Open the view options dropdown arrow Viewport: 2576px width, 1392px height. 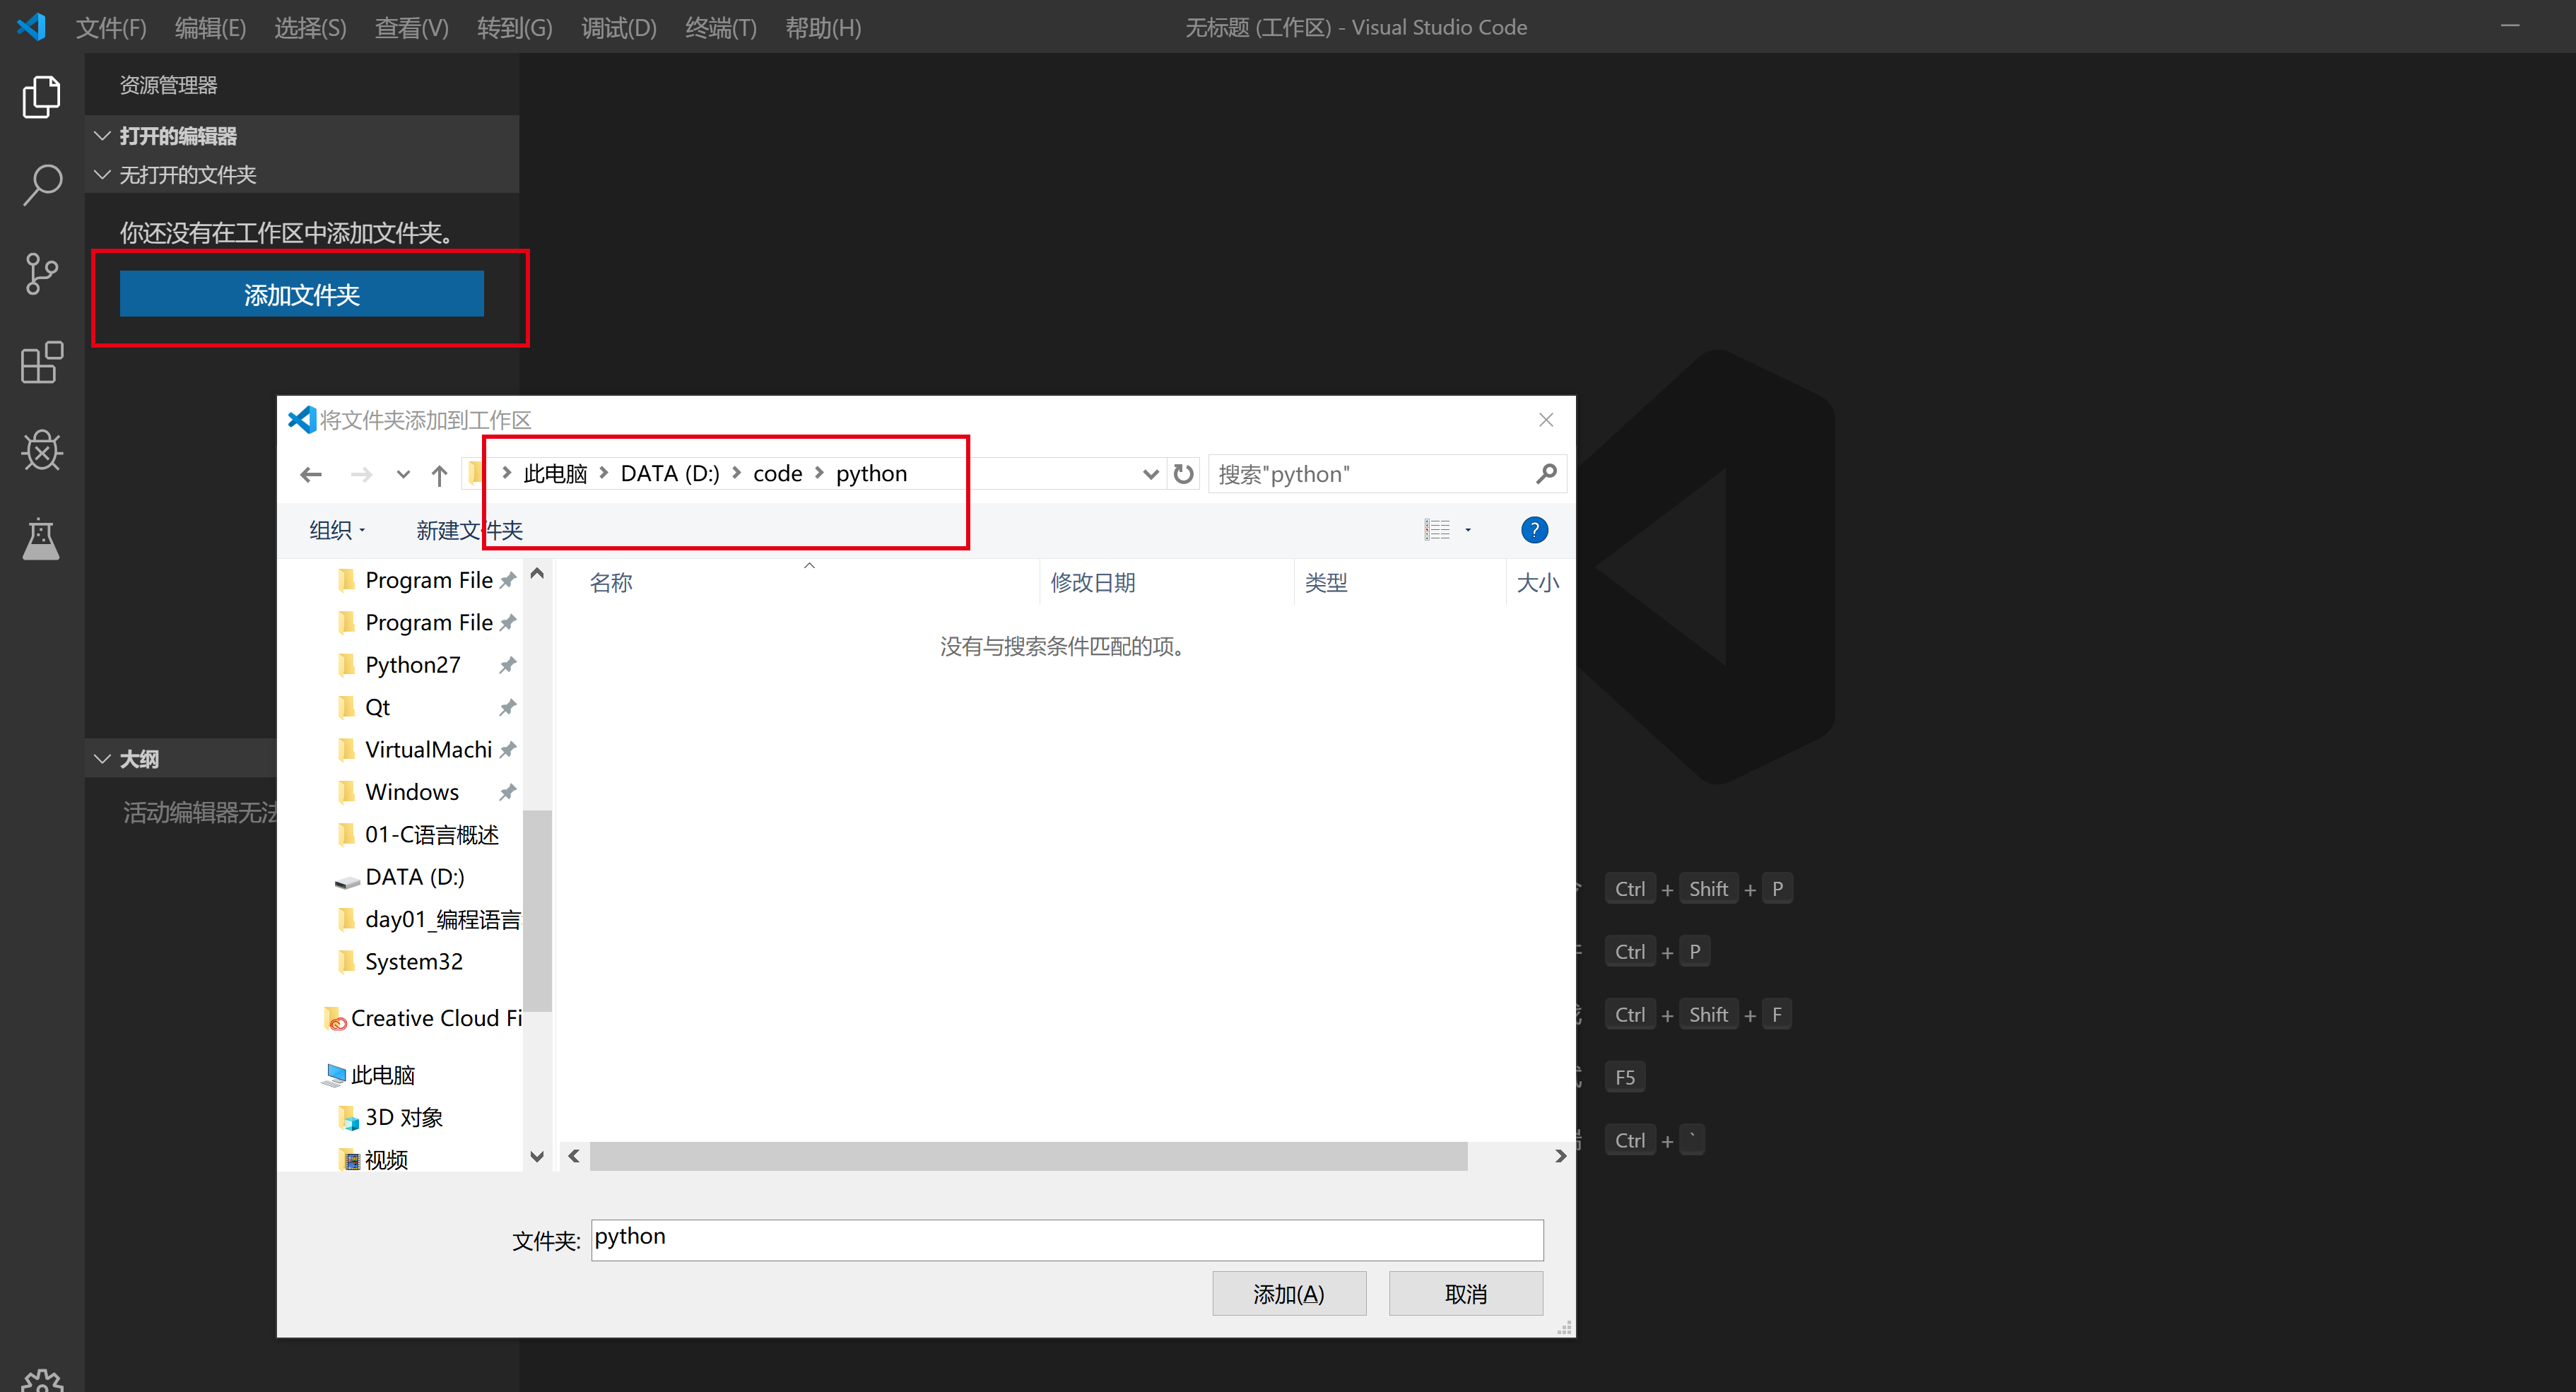point(1468,530)
